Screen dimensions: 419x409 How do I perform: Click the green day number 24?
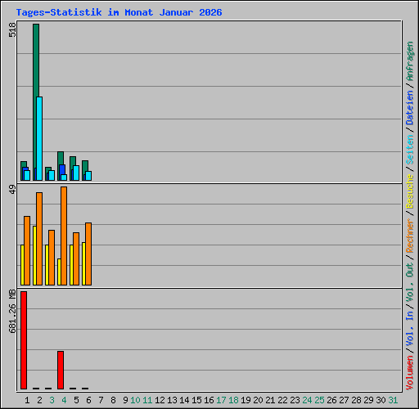307,400
